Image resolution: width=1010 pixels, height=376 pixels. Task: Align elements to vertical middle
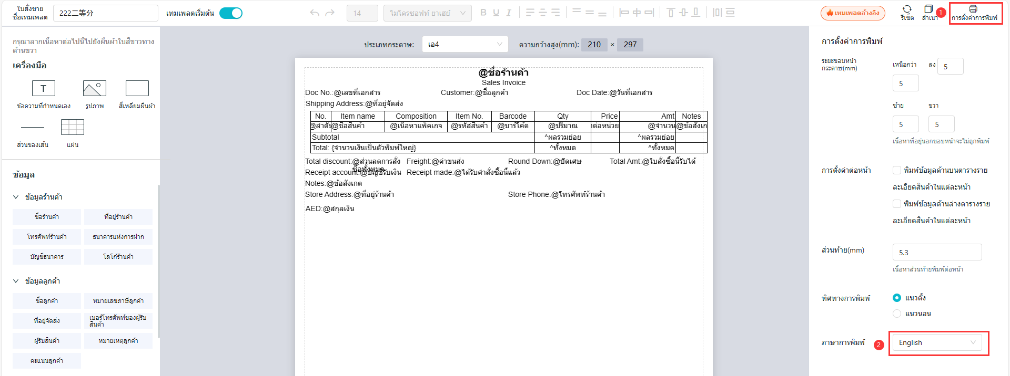pos(683,13)
